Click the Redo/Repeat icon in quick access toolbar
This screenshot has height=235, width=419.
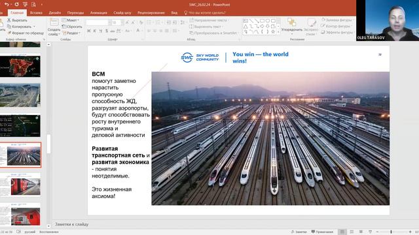pyautogui.click(x=16, y=5)
